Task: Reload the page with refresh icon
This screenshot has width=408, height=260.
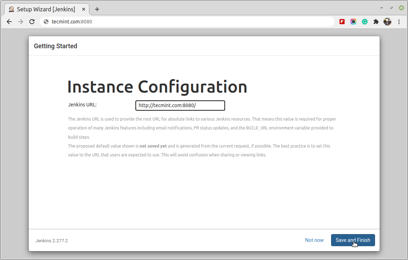Action: [x=32, y=22]
